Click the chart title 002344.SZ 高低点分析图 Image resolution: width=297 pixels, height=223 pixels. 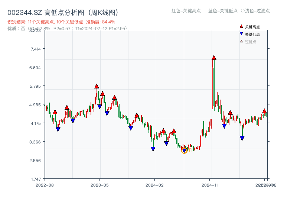click(63, 13)
